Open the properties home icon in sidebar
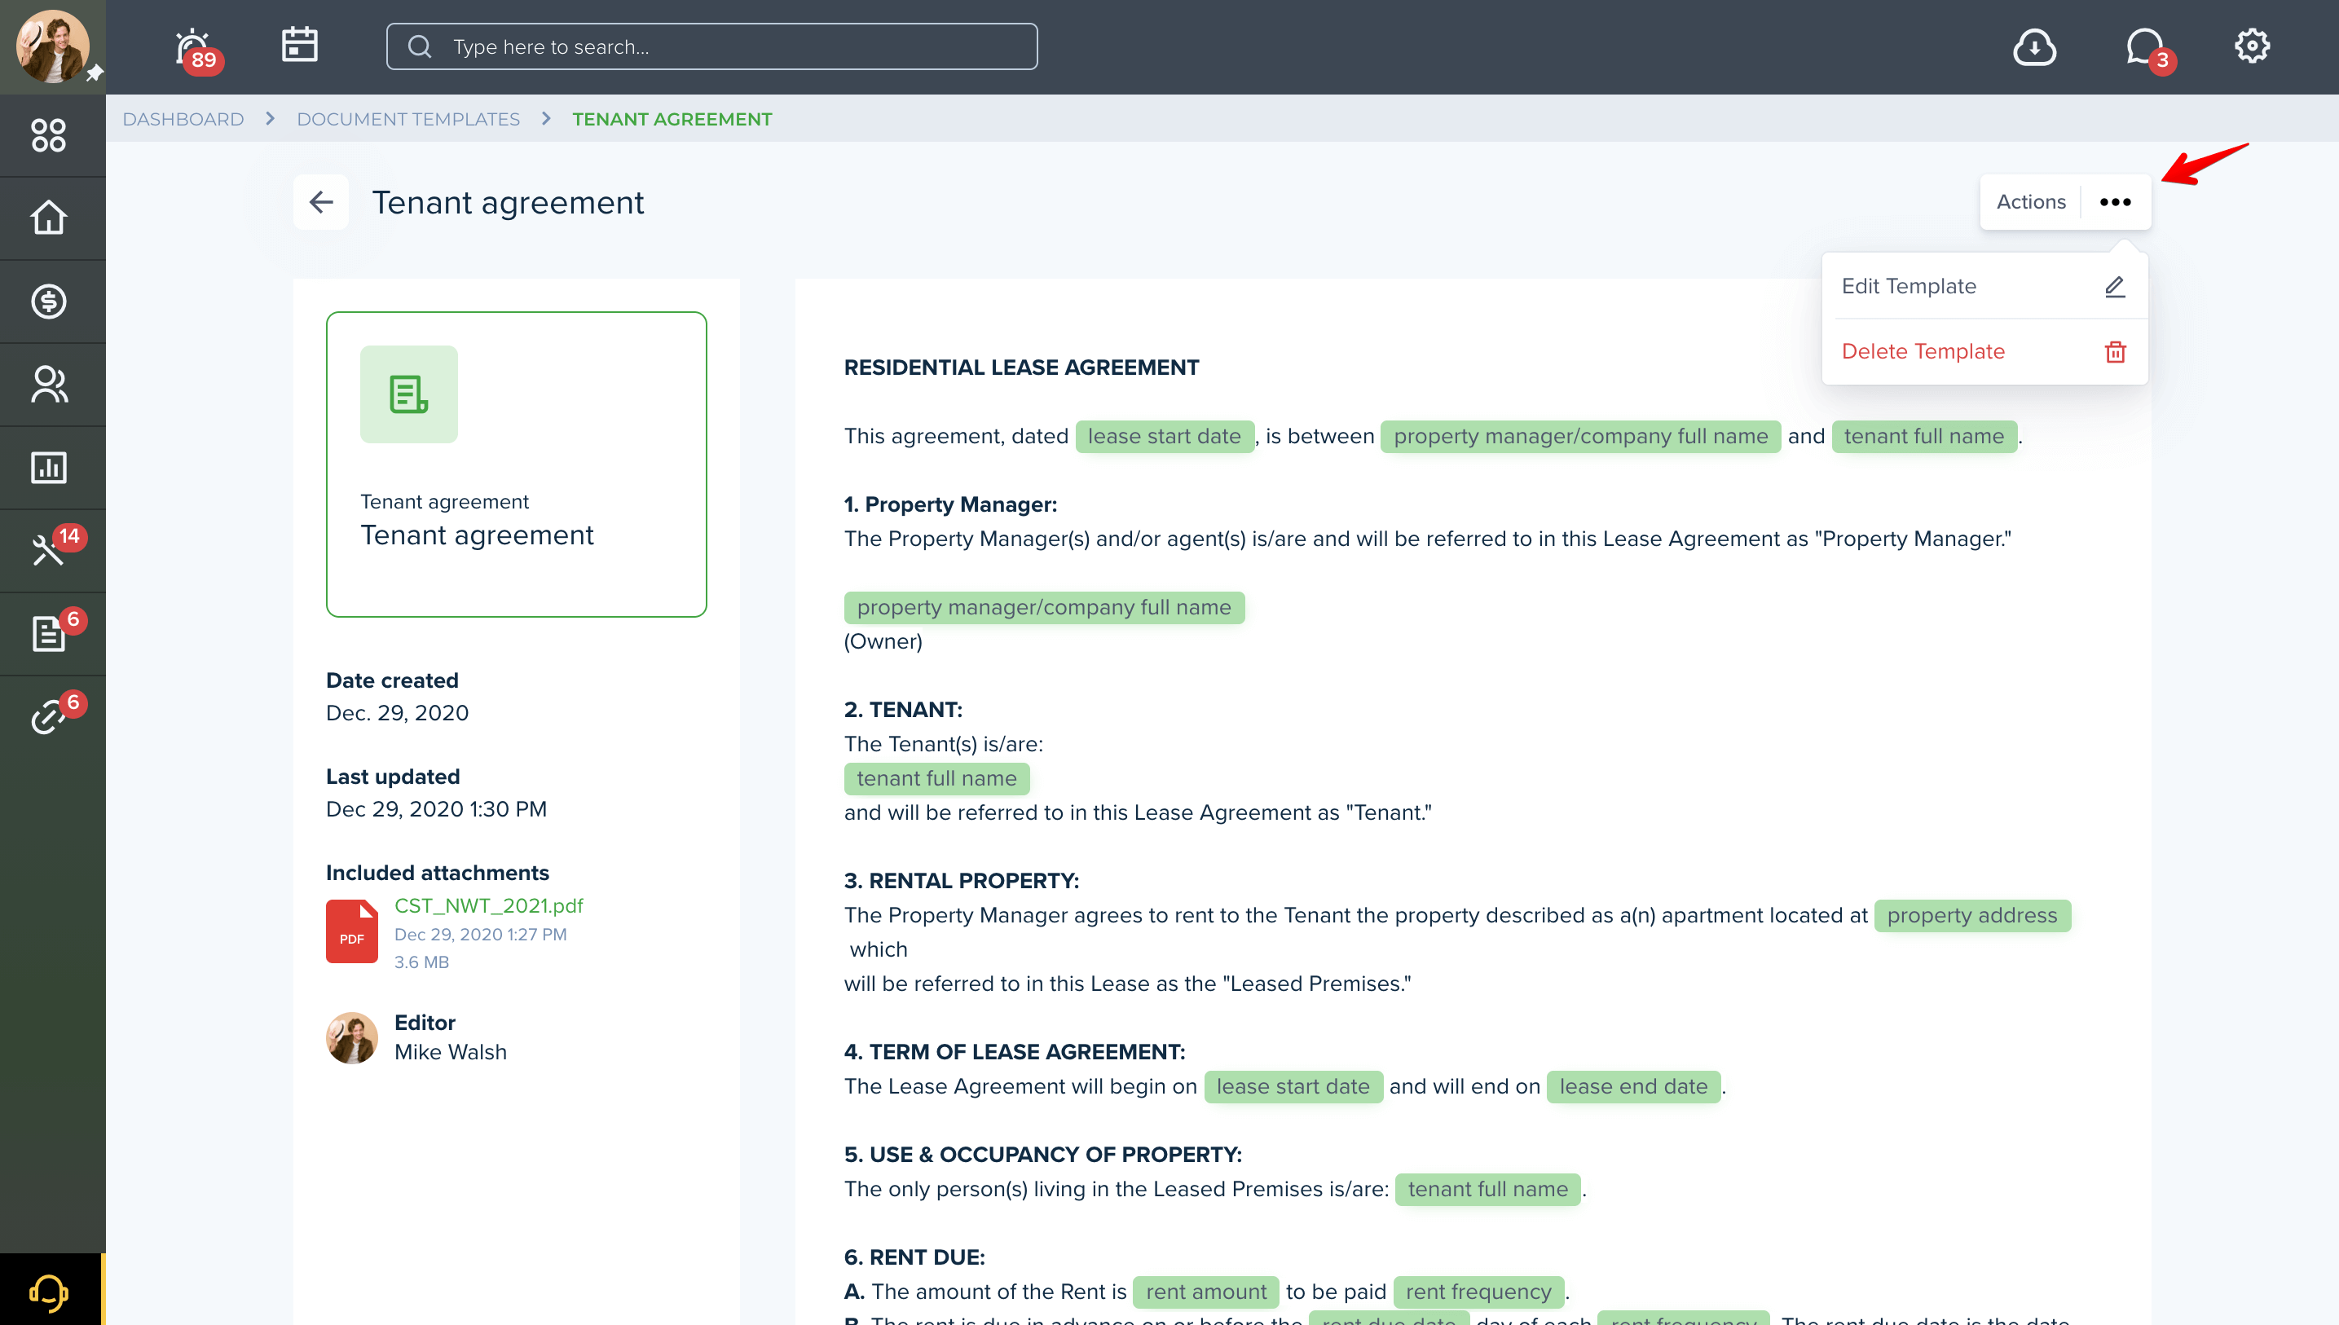This screenshot has width=2339, height=1325. click(48, 218)
